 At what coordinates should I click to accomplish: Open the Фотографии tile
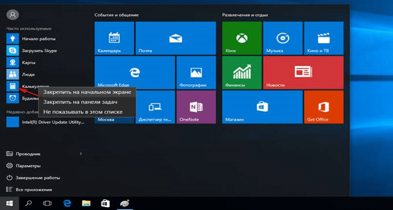tap(196, 72)
